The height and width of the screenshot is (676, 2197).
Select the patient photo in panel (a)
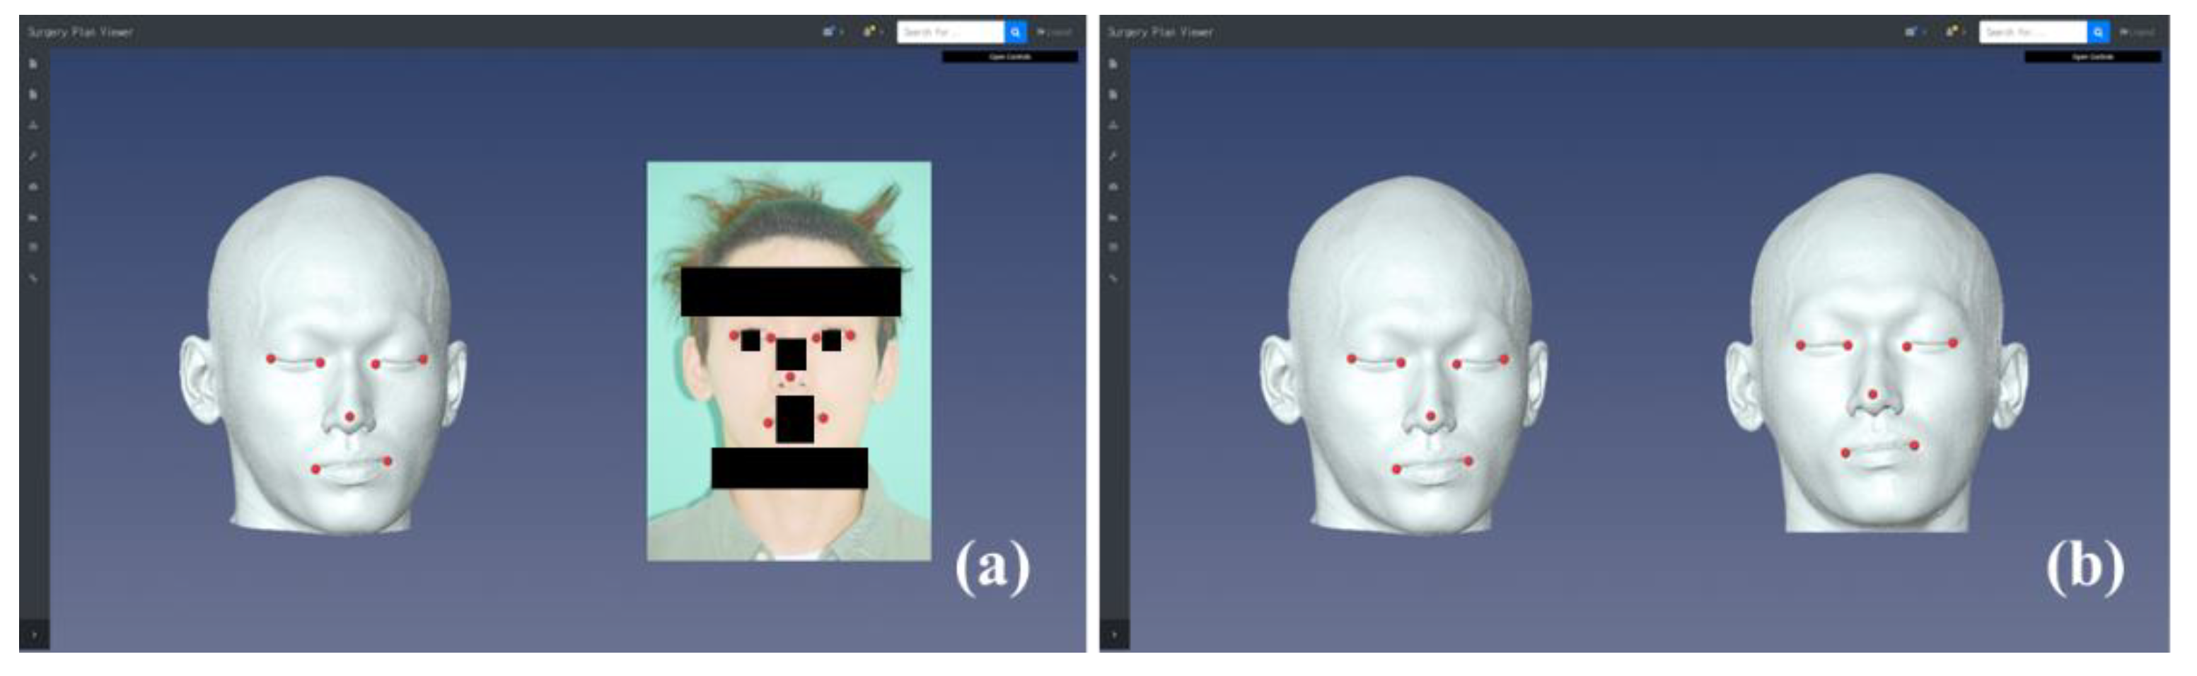click(x=789, y=361)
